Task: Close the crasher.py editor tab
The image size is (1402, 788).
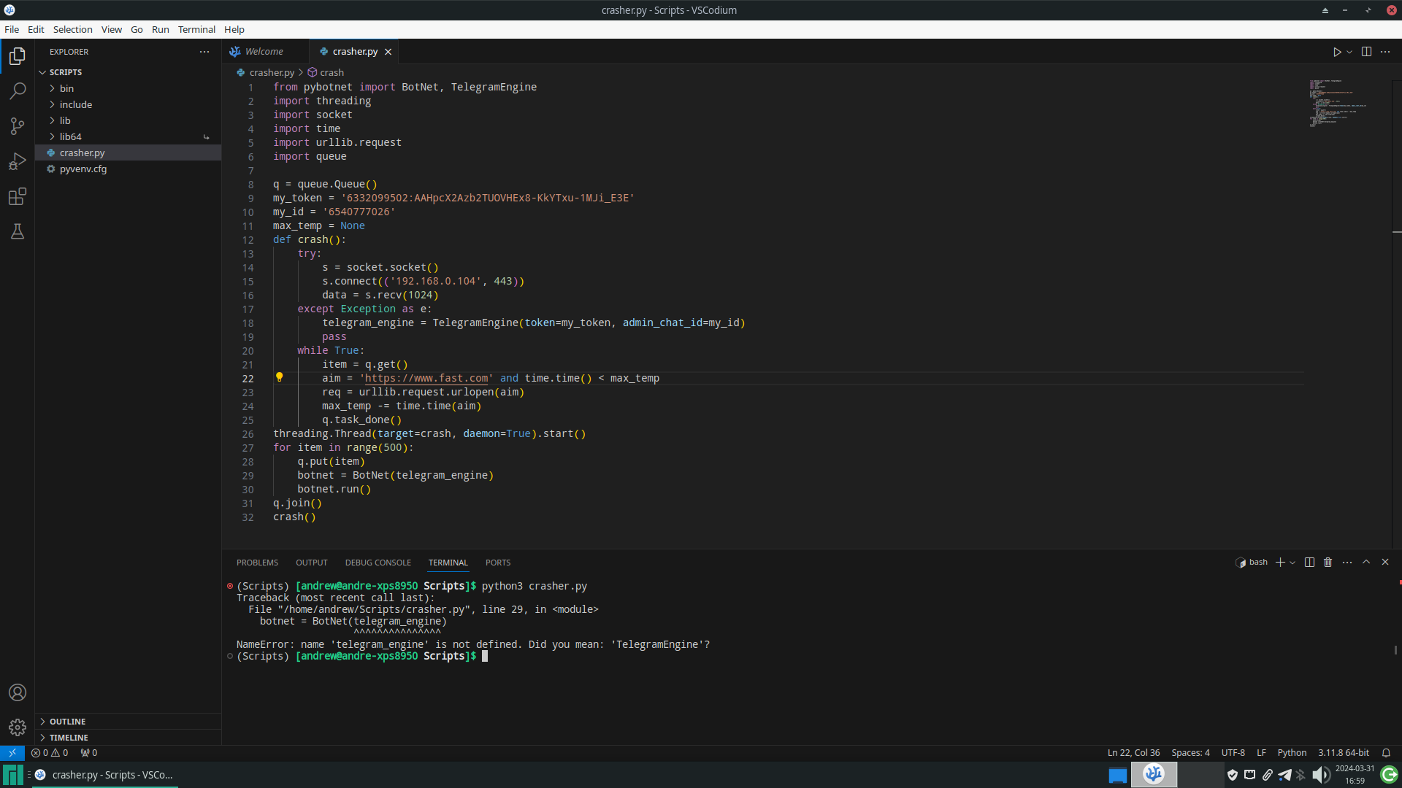Action: click(388, 52)
